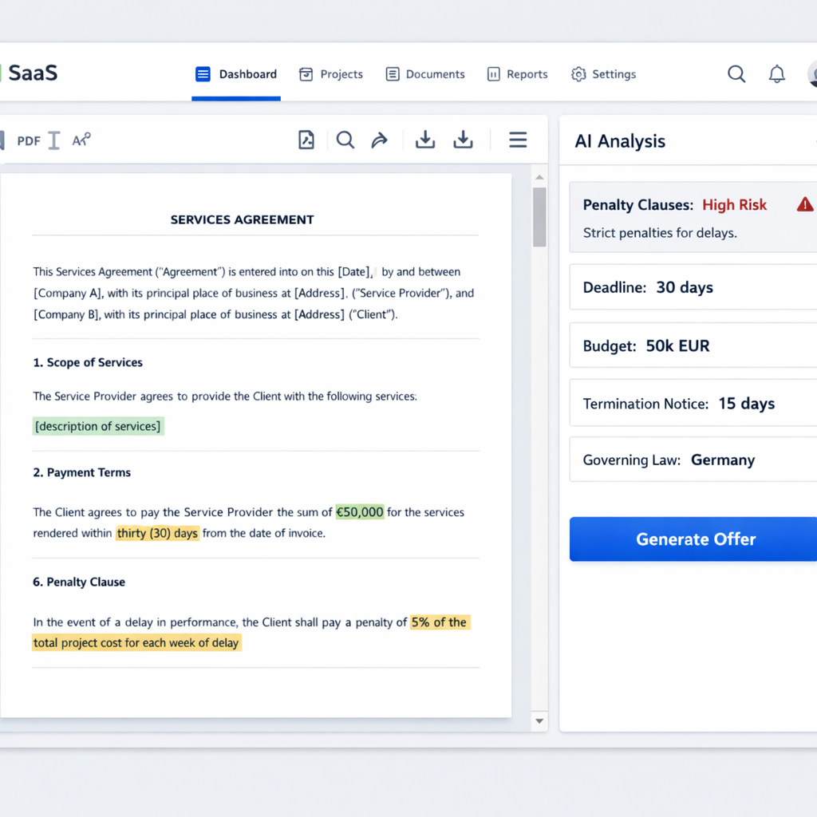This screenshot has width=817, height=817.
Task: Open the export as PDF icon
Action: [306, 140]
